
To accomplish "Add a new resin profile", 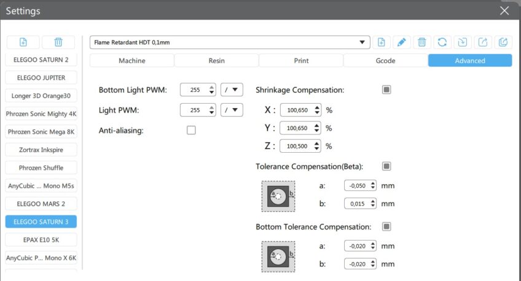I will click(x=381, y=42).
